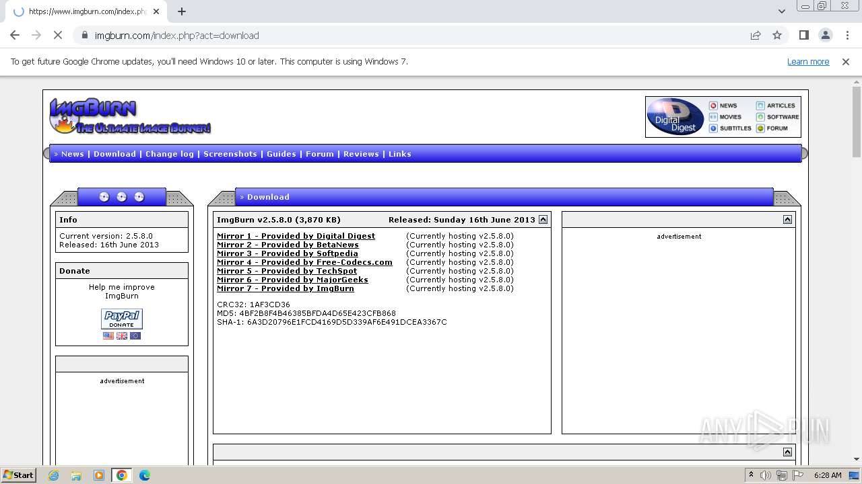The height and width of the screenshot is (484, 862).
Task: View site information lock icon
Action: point(85,36)
